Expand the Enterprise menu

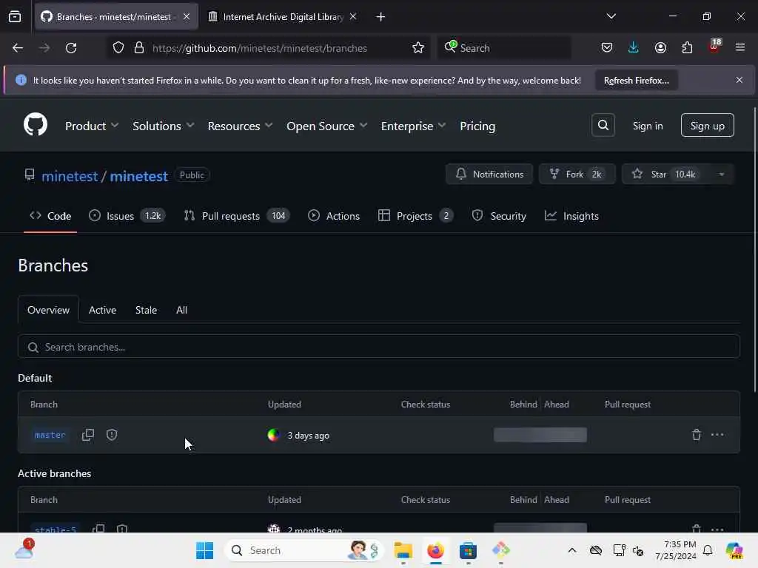[413, 126]
